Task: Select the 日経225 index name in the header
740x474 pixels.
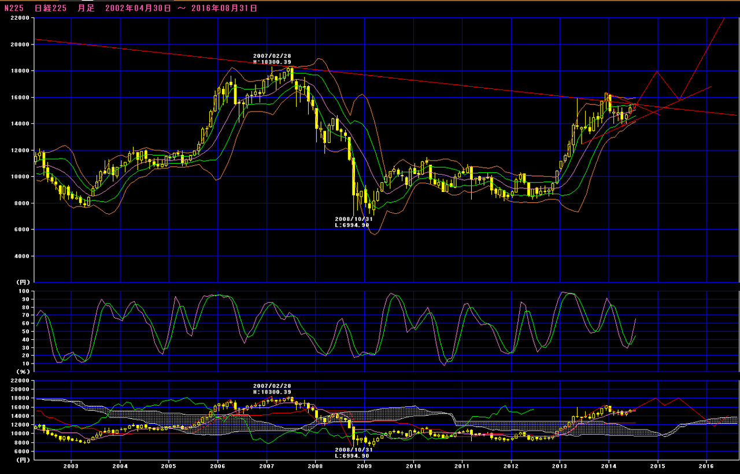Action: 51,8
